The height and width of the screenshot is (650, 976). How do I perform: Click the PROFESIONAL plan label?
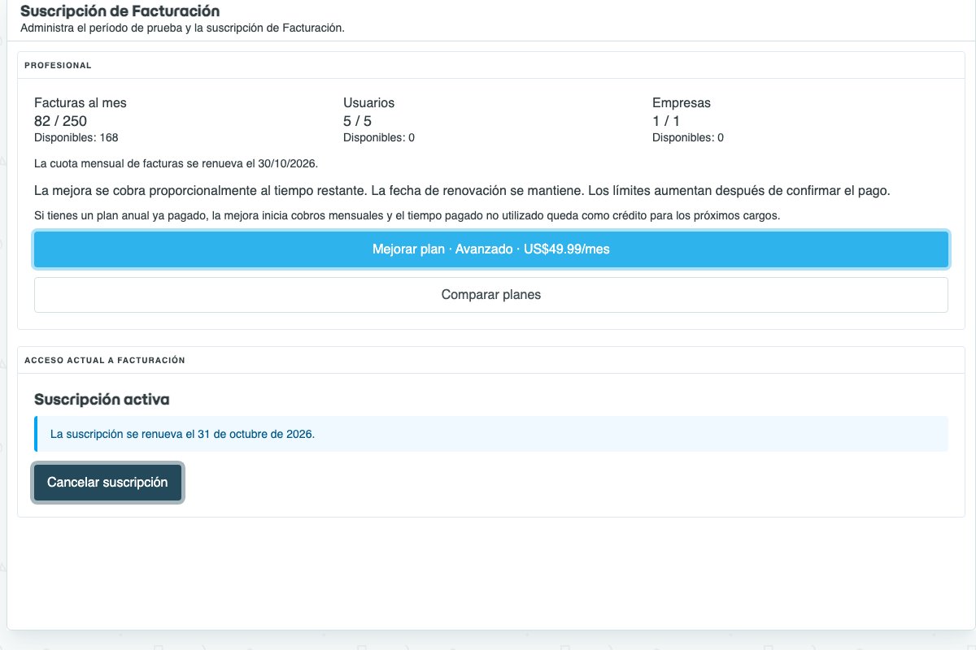coord(58,65)
